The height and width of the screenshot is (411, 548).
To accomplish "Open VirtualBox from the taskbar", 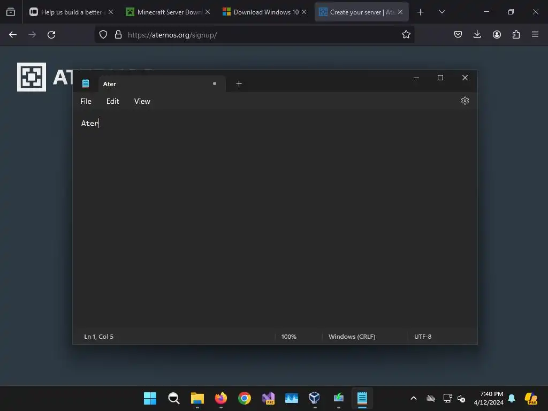I will point(315,398).
